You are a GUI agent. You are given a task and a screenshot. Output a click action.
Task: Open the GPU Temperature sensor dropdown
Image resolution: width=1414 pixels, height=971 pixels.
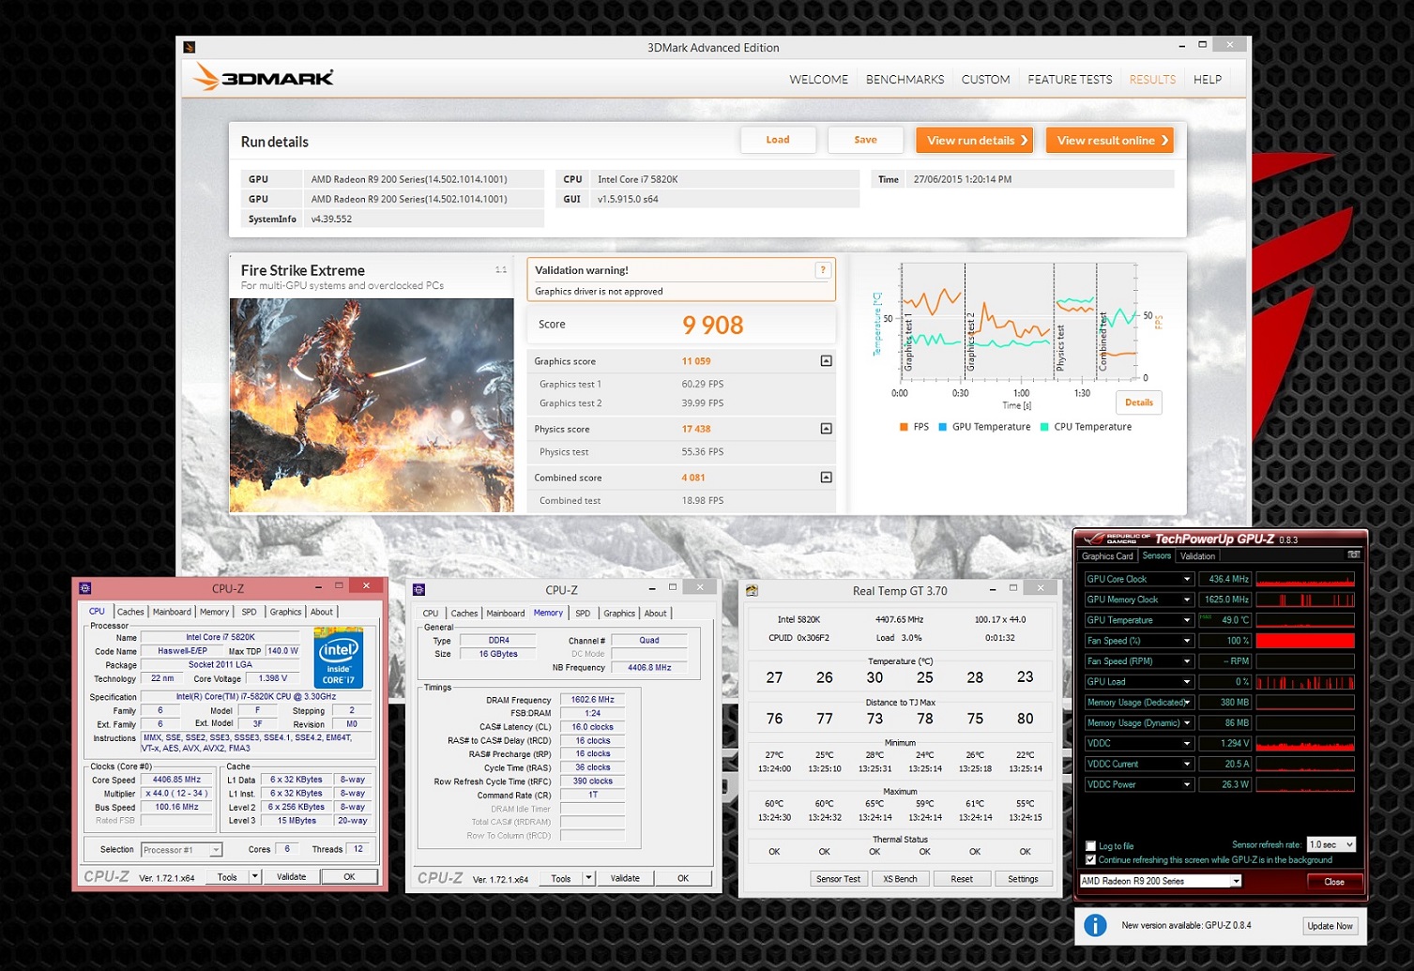pyautogui.click(x=1186, y=620)
